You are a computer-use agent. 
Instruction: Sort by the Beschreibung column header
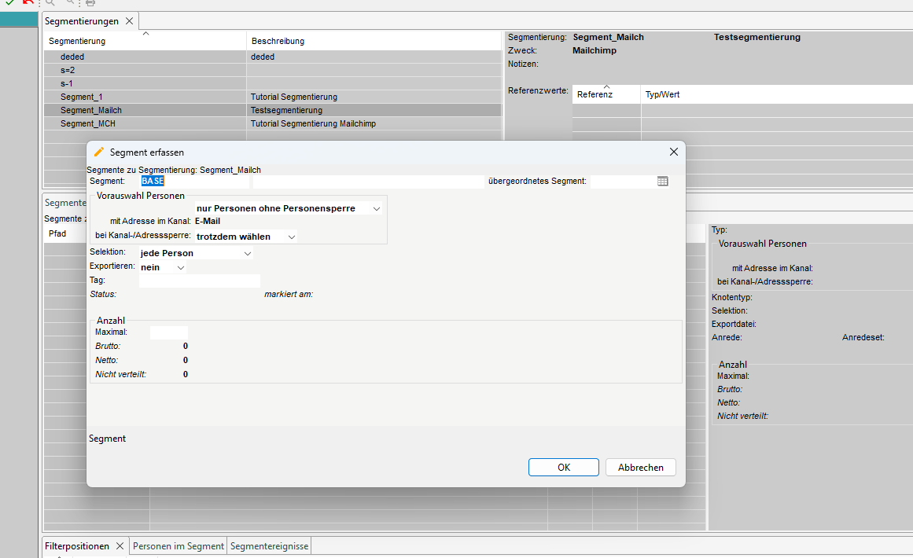(x=278, y=41)
